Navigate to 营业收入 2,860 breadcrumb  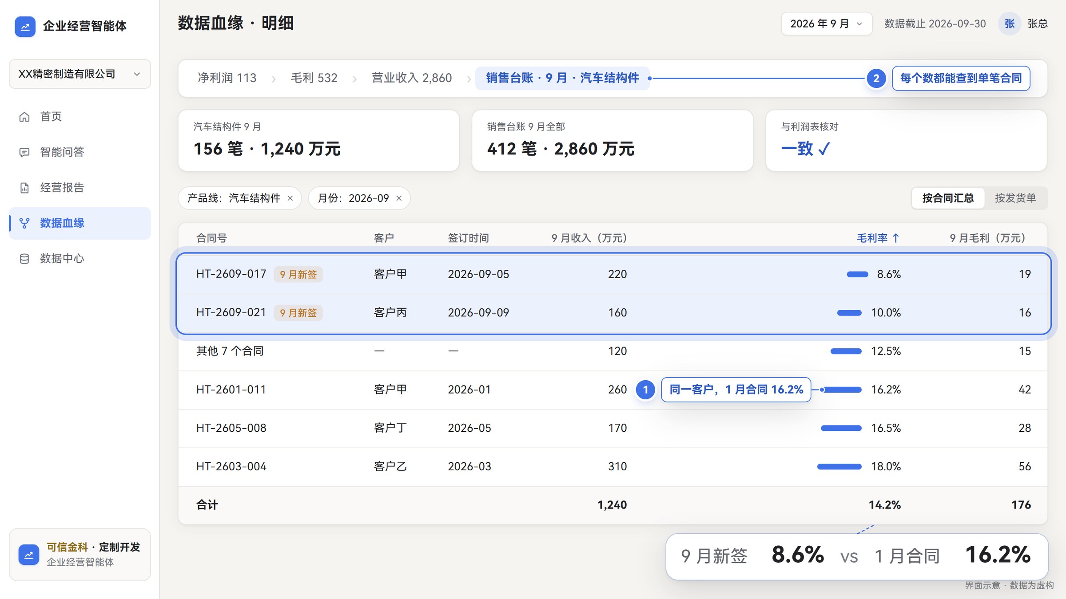(412, 78)
